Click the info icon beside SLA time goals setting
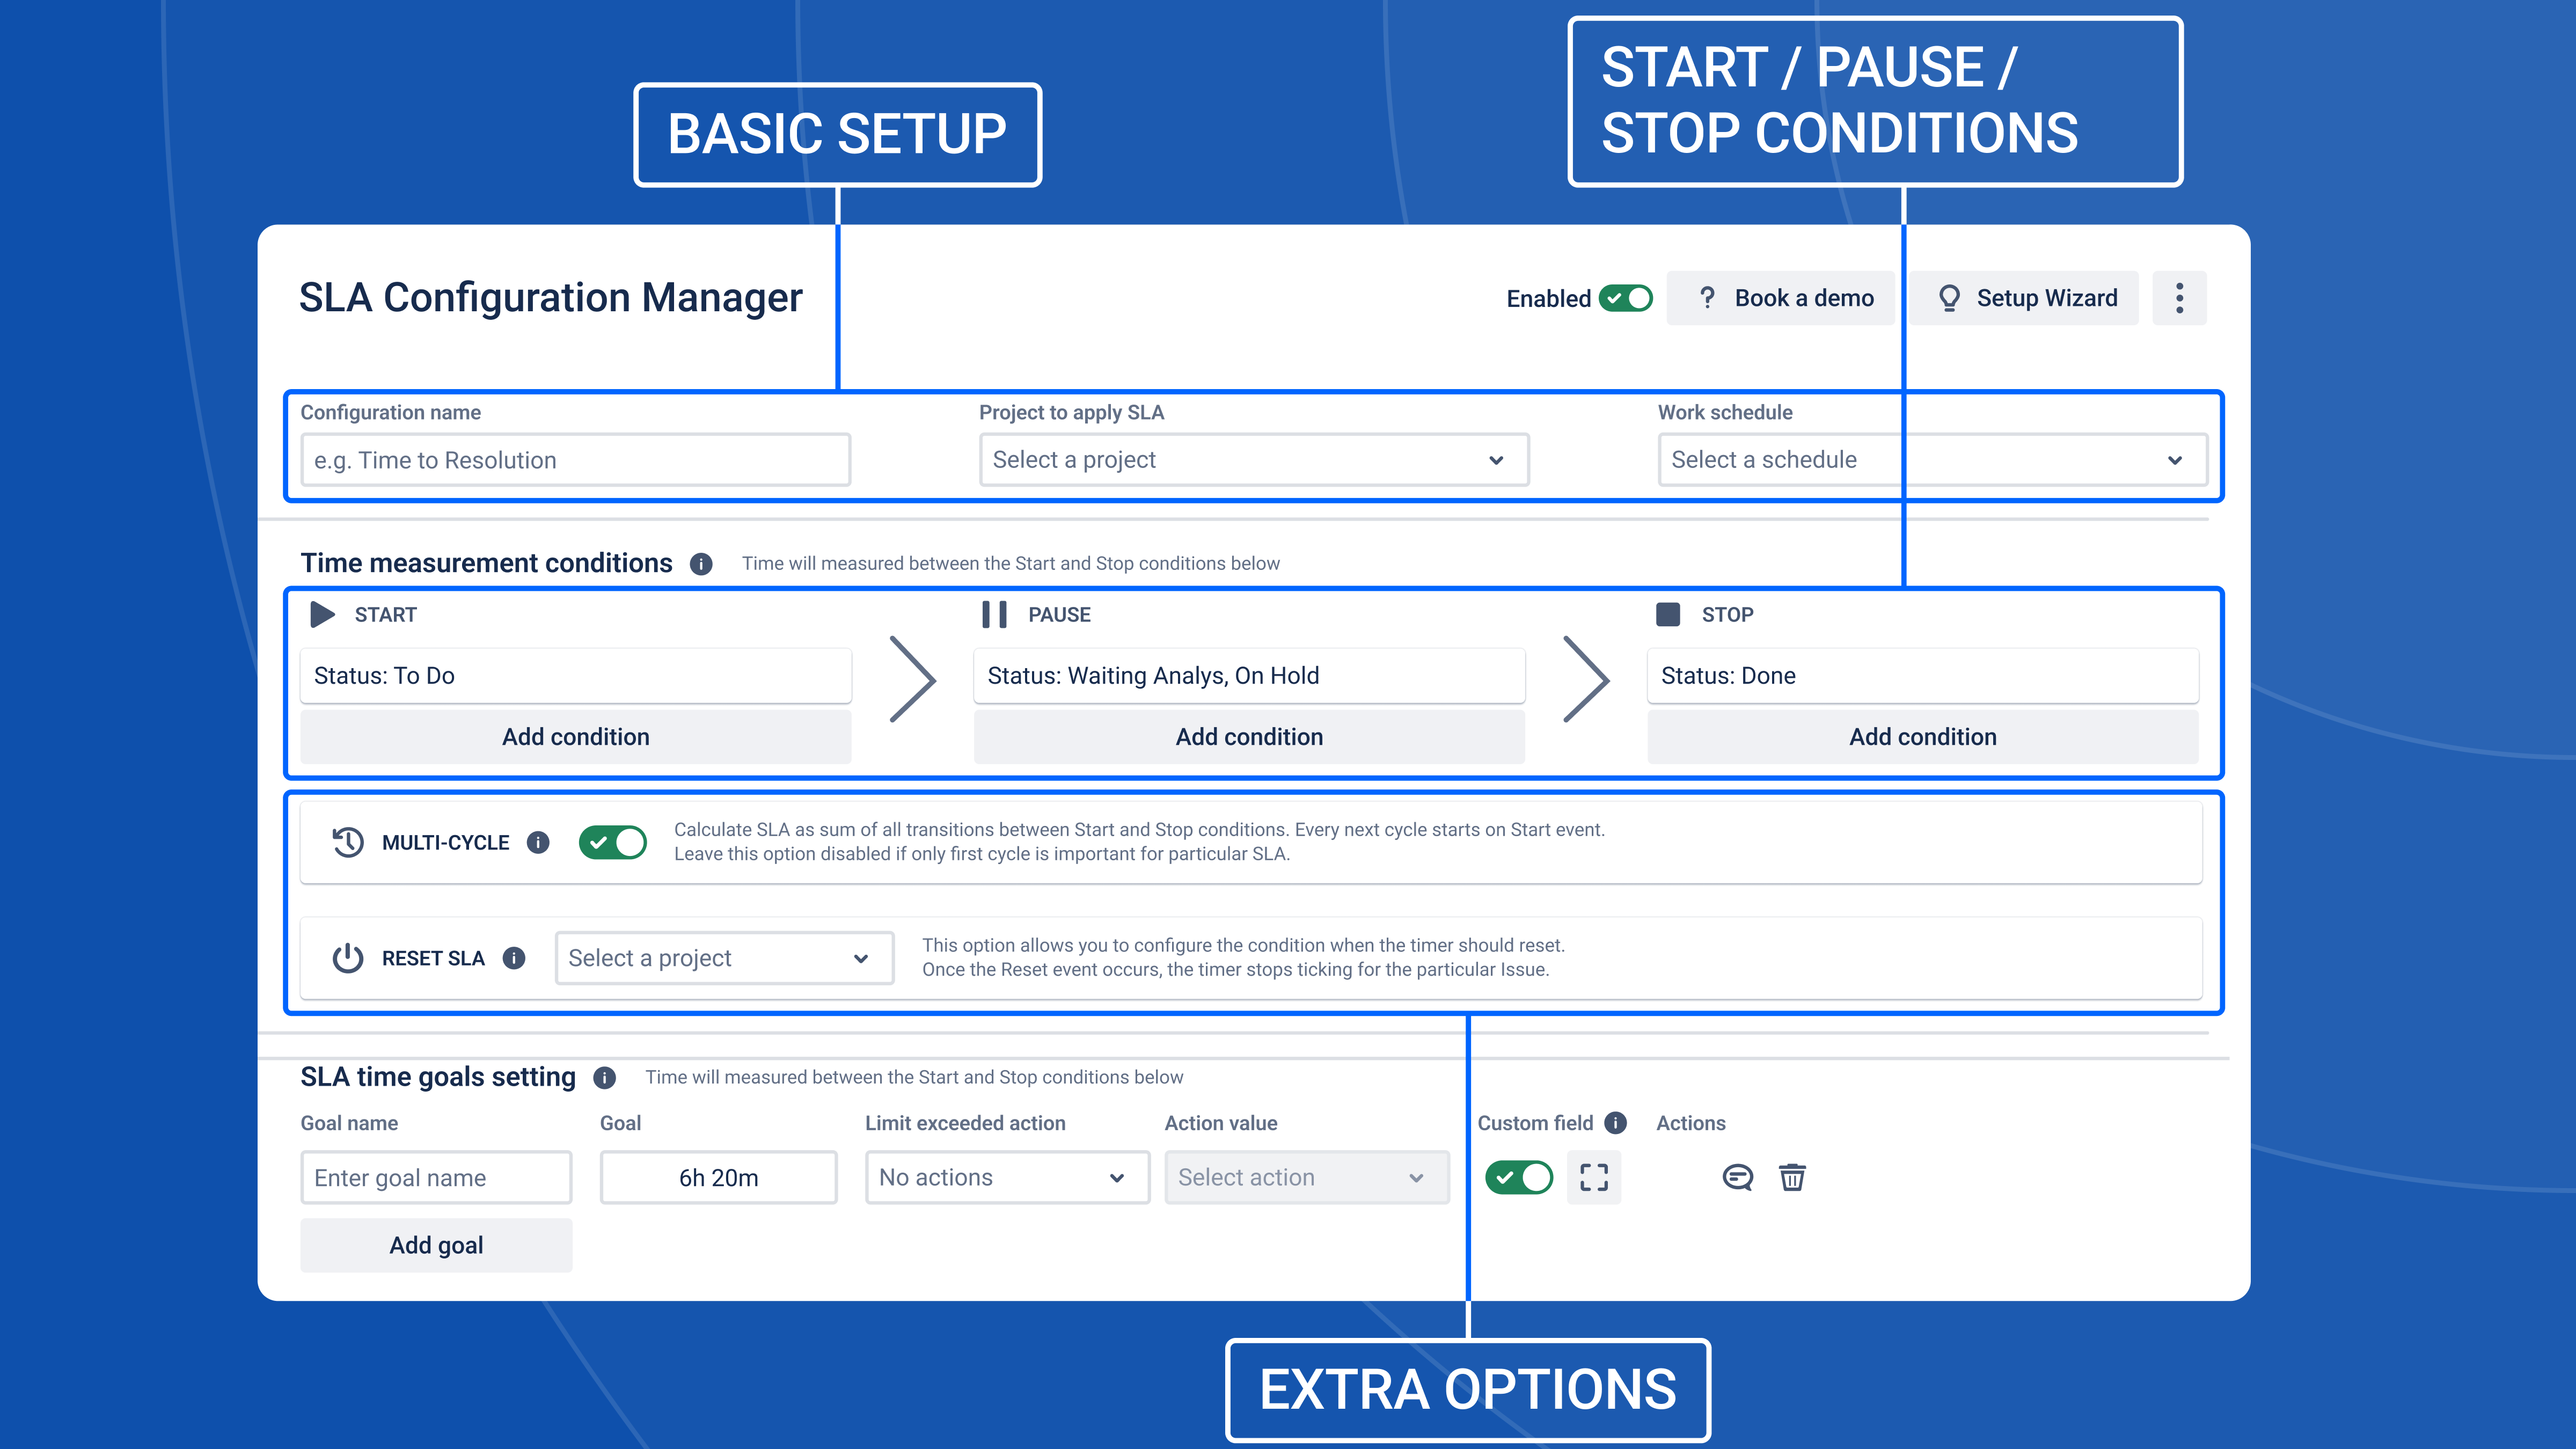 [x=604, y=1077]
